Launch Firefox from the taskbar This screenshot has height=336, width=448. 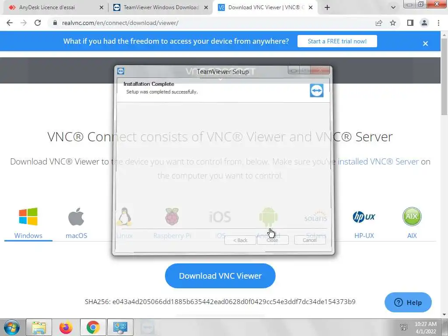(66, 327)
